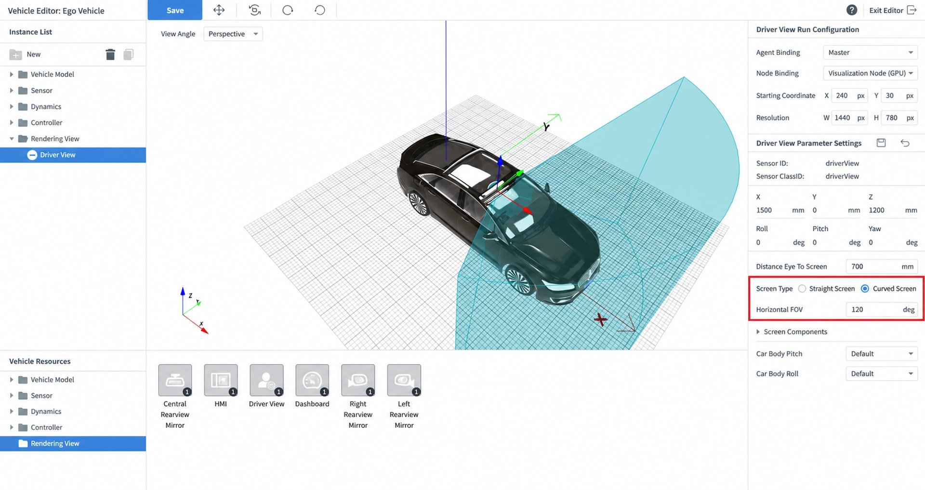925x490 pixels.
Task: Select the Driver View instance row
Action: [73, 155]
